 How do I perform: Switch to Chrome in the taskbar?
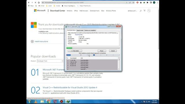coord(49,101)
